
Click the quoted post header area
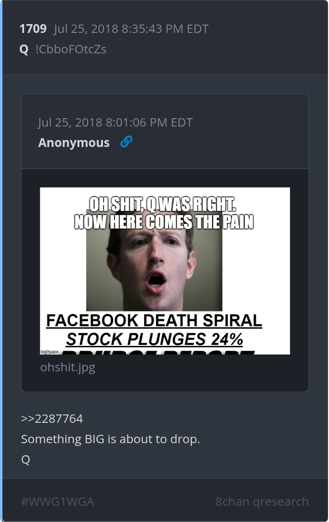[165, 132]
